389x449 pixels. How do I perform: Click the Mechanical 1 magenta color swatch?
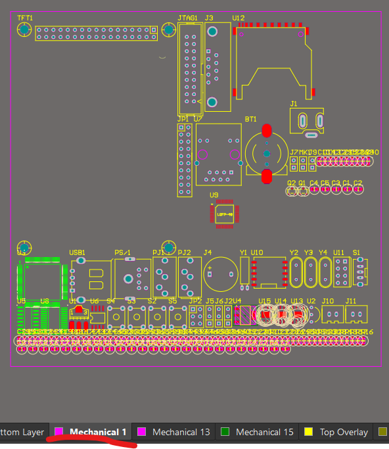59,431
